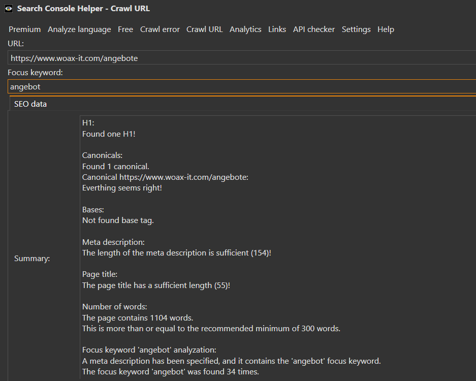Click the Search Console Helper eye icon
Image resolution: width=476 pixels, height=381 pixels.
[x=9, y=9]
